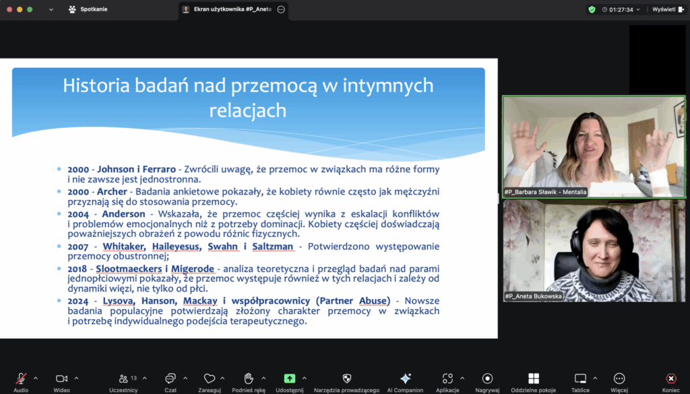
Task: Click the green Udostępnij share screen icon
Action: tap(290, 379)
